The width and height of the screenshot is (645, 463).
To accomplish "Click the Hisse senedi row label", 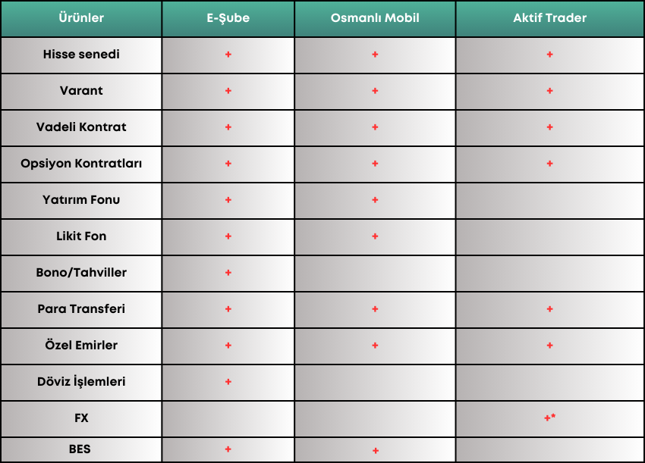I will 81,55.
